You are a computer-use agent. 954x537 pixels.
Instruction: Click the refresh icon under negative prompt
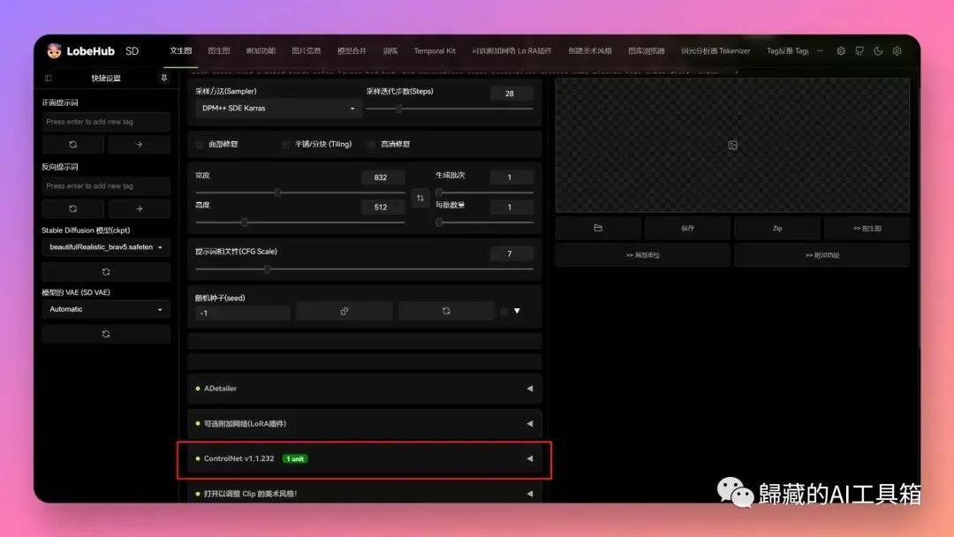pyautogui.click(x=73, y=208)
